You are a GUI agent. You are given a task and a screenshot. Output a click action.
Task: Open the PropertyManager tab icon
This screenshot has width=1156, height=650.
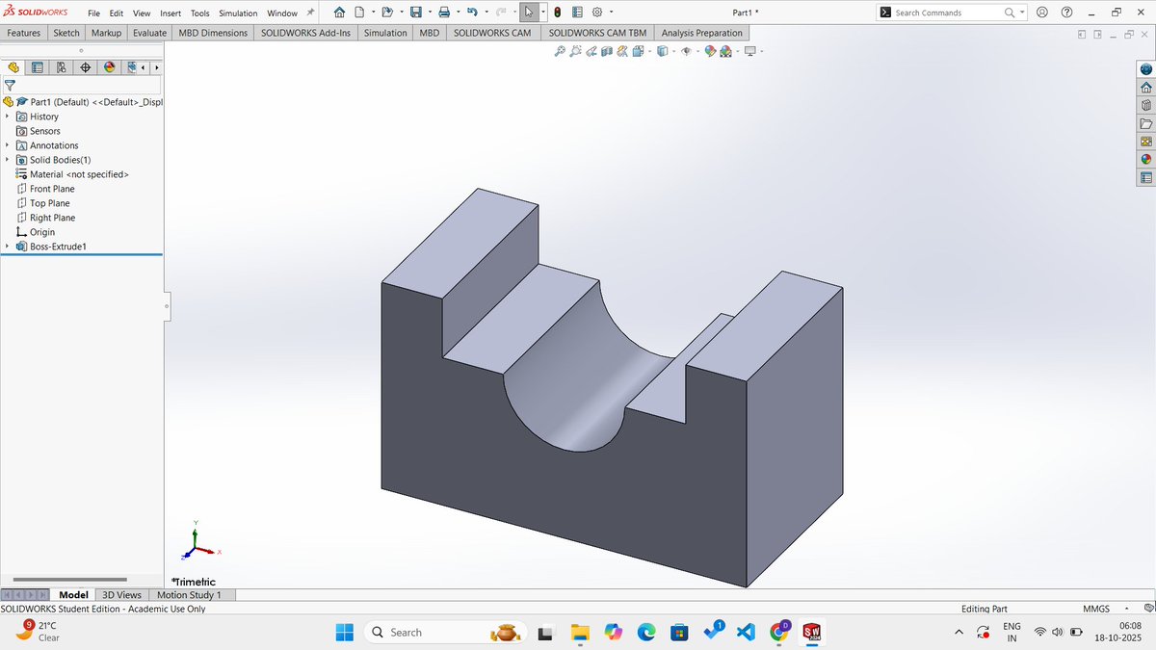37,67
